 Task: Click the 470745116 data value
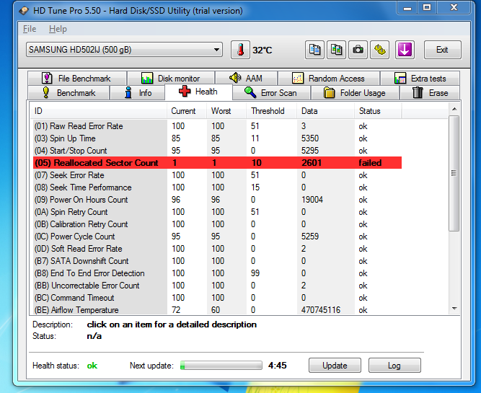pyautogui.click(x=321, y=310)
